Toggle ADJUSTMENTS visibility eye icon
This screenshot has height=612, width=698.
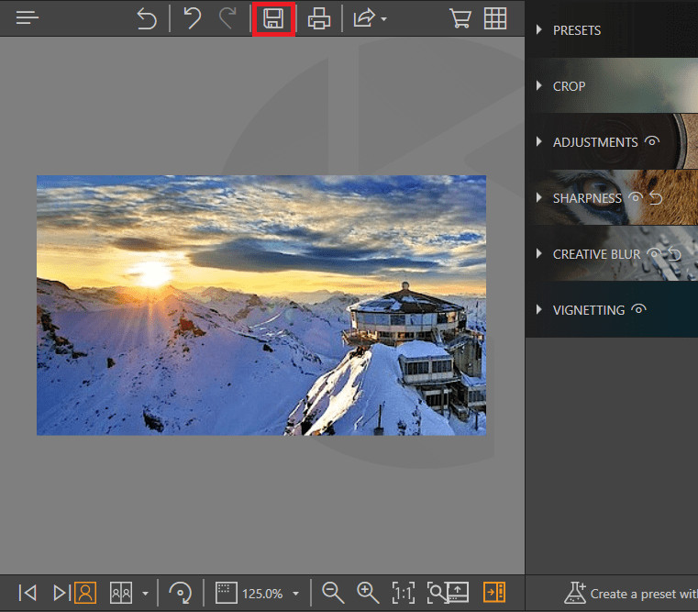coord(652,141)
